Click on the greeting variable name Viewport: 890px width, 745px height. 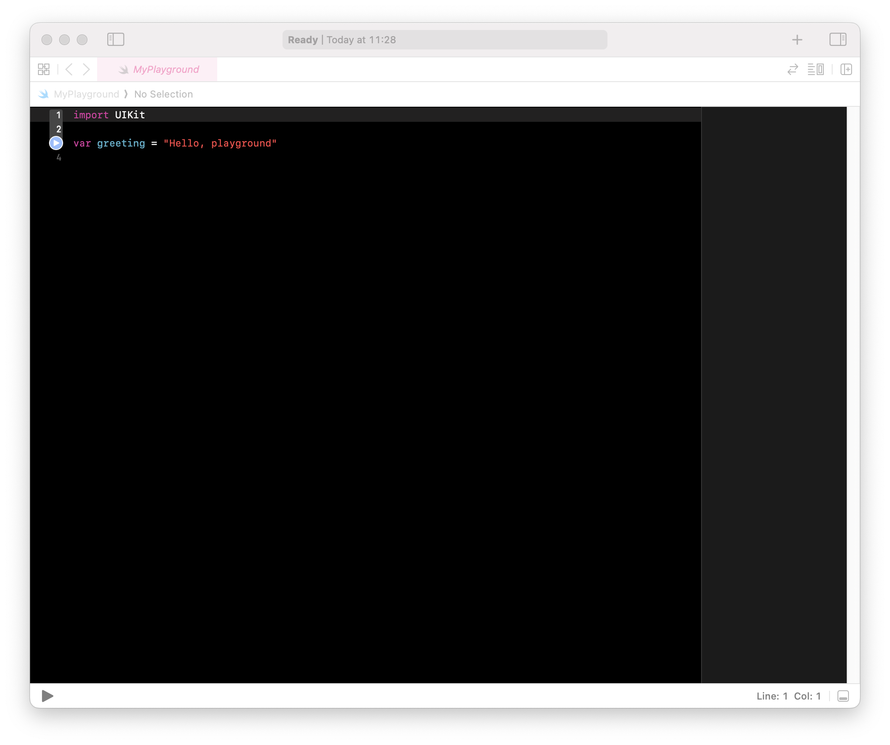(x=121, y=143)
